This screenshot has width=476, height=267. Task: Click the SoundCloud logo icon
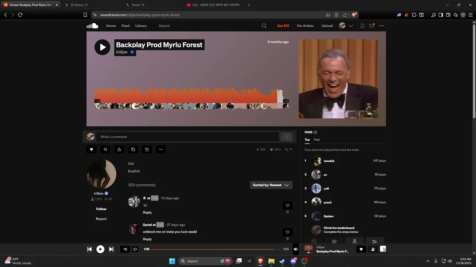point(92,26)
